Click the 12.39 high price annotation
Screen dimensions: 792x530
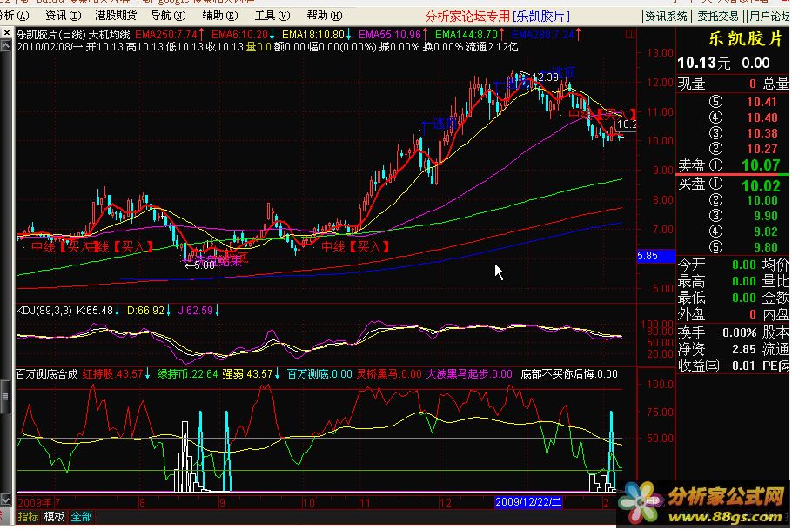[x=546, y=77]
